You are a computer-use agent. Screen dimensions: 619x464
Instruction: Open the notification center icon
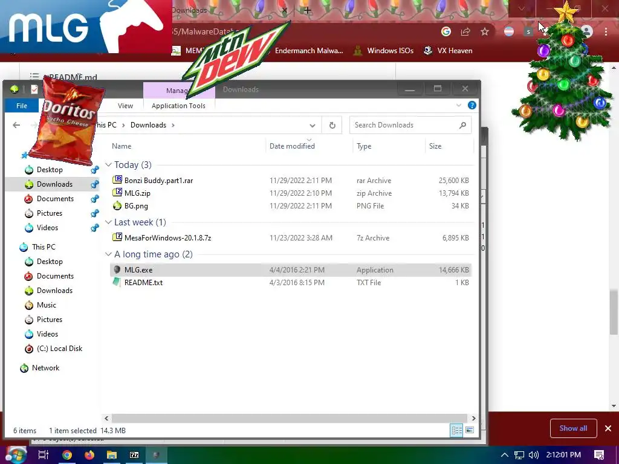tap(599, 455)
